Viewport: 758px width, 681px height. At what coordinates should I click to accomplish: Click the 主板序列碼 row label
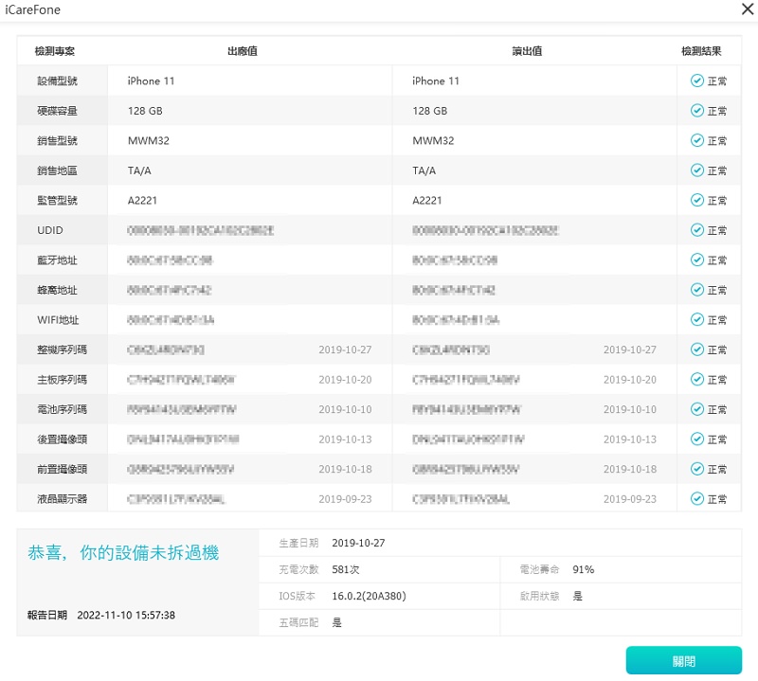[62, 380]
